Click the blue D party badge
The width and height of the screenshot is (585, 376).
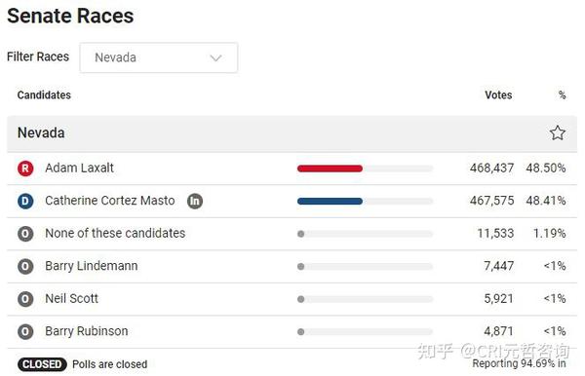coord(25,202)
